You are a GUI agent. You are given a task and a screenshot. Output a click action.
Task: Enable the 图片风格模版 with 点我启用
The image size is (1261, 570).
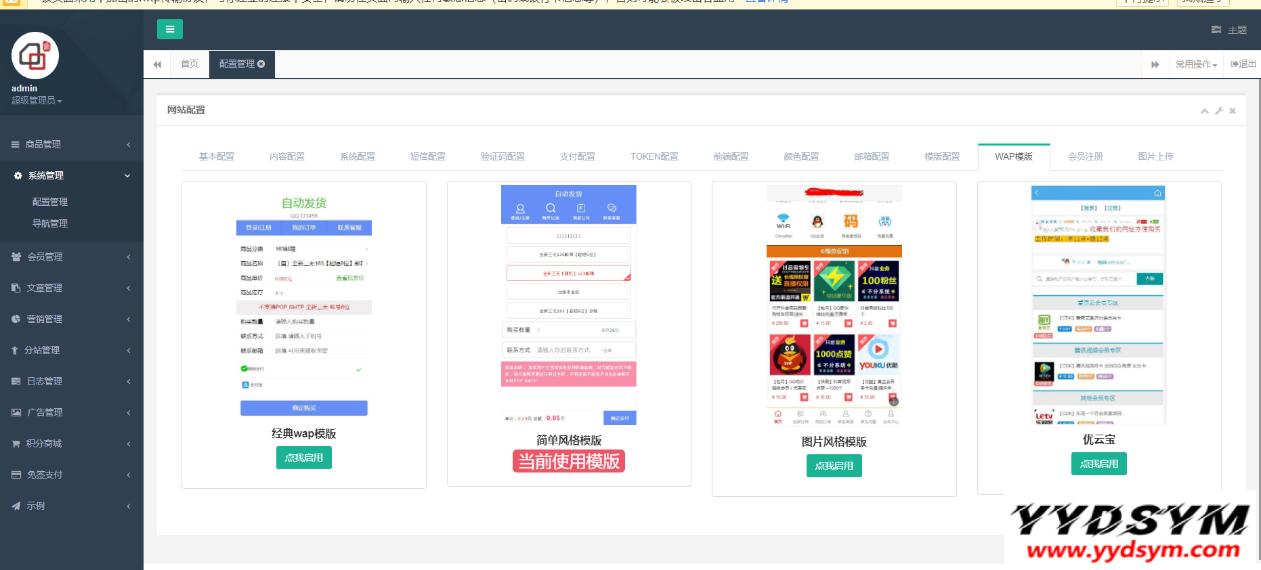coord(834,466)
